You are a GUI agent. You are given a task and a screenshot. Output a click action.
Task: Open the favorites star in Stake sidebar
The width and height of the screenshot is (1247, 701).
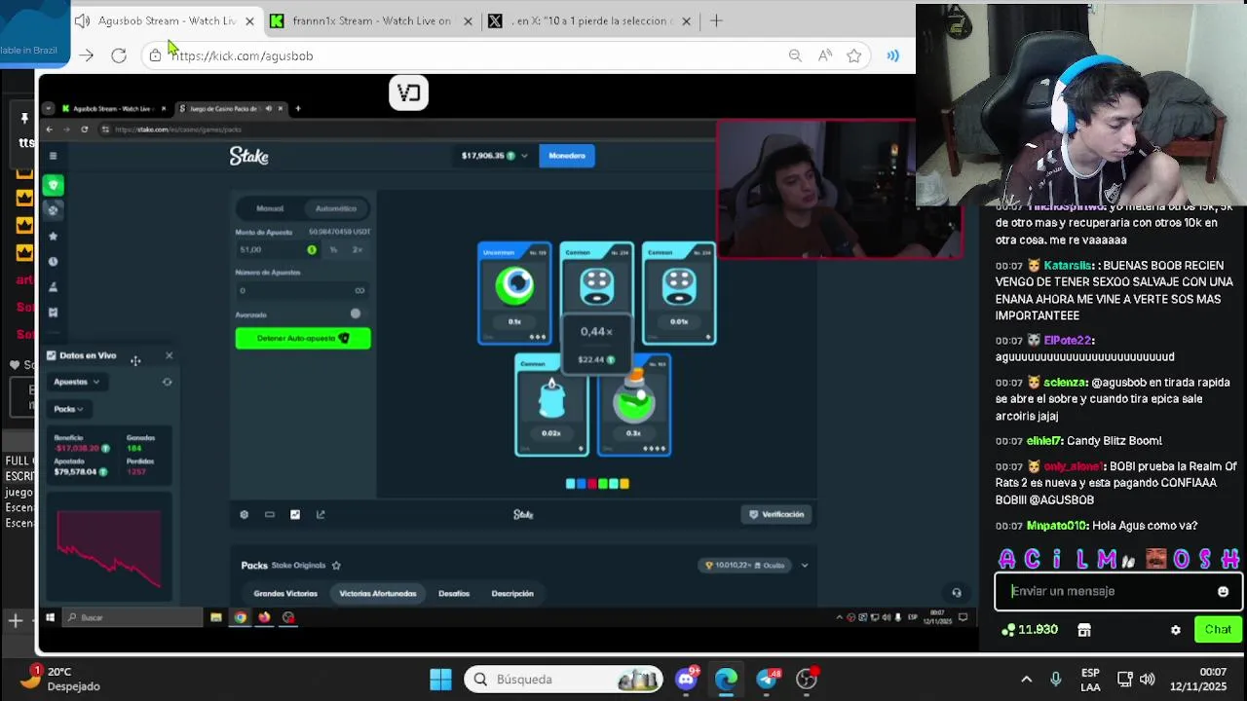click(x=54, y=236)
